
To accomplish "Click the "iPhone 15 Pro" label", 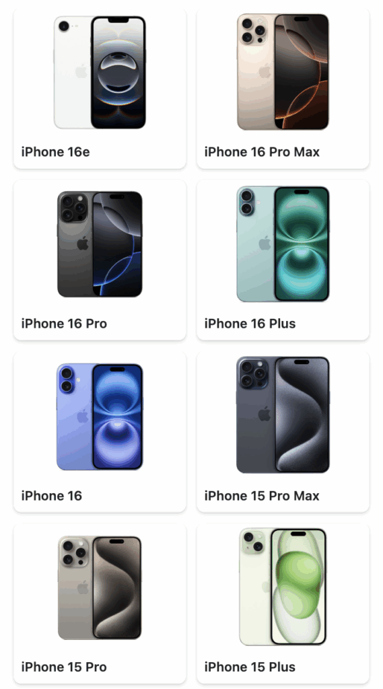I will click(x=64, y=667).
